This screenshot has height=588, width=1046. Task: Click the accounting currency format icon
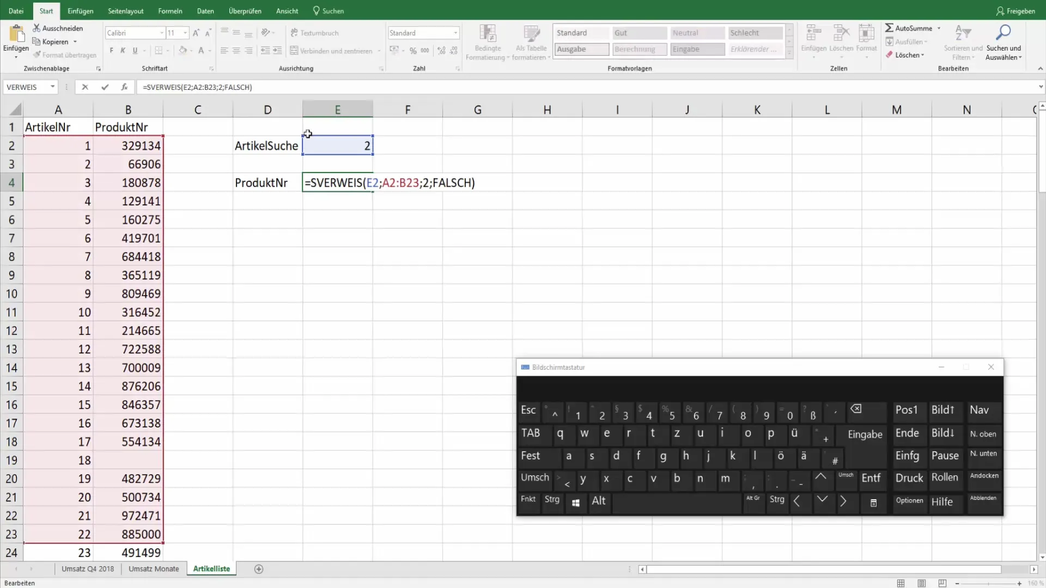point(394,51)
